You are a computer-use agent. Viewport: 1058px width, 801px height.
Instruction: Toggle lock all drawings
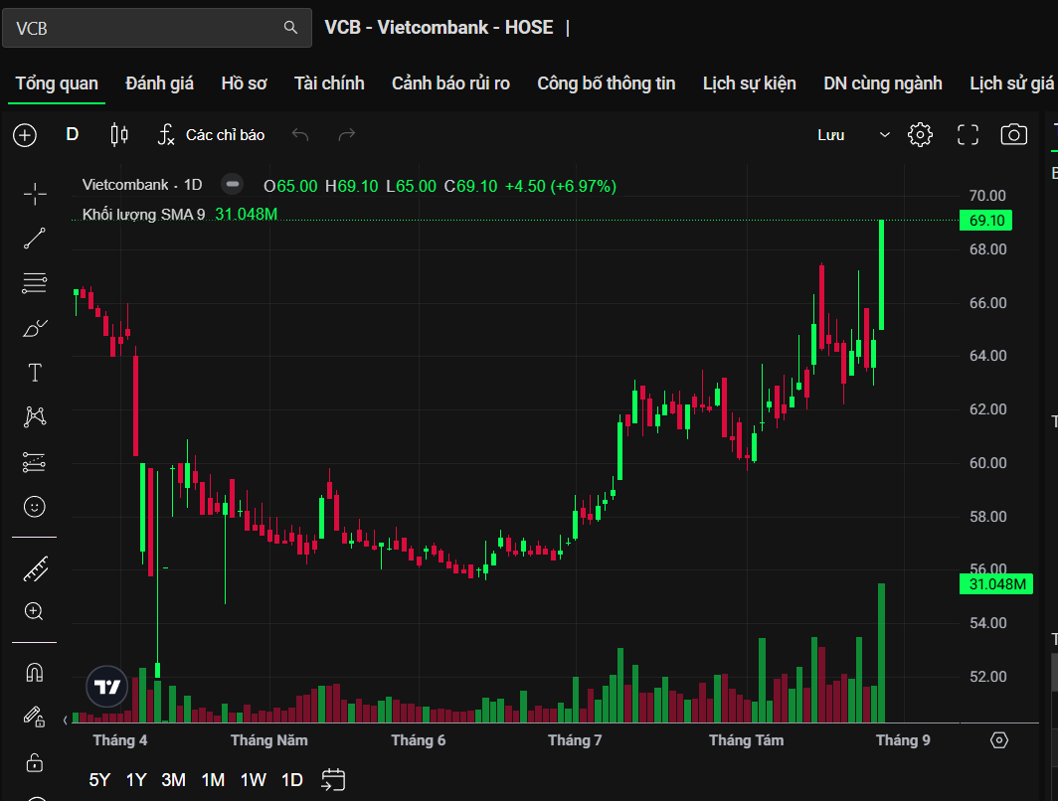tap(35, 762)
